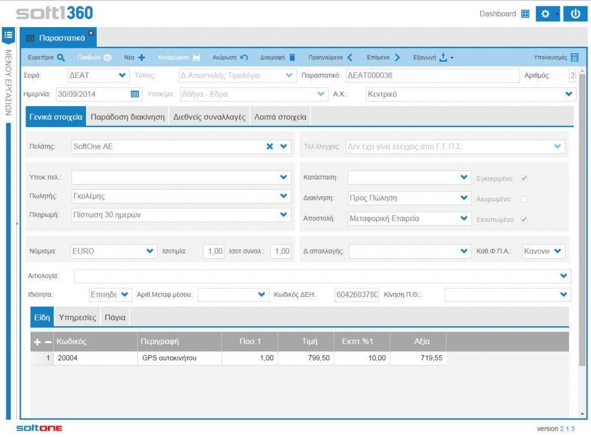591x437 pixels.
Task: Open the Εξαγωγή small dropdown caret
Action: (452, 58)
